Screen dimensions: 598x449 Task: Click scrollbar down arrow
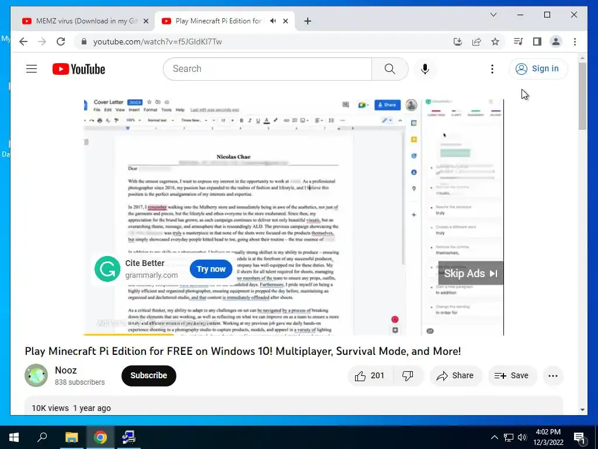(x=582, y=410)
